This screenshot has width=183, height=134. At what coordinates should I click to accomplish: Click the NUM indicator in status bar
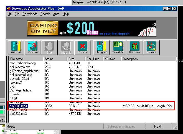pyautogui.click(x=158, y=126)
